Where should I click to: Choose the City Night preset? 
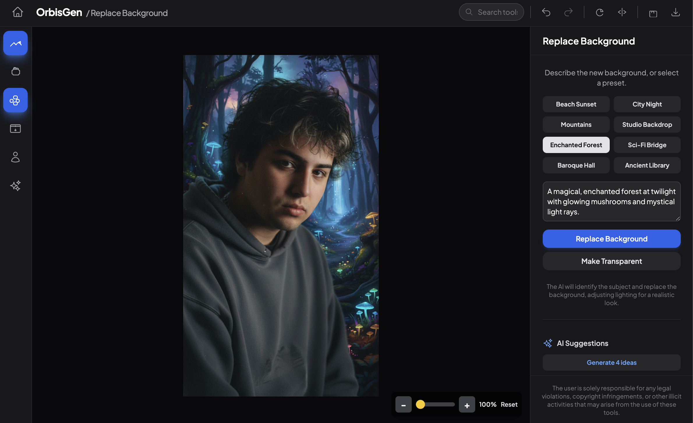click(647, 104)
